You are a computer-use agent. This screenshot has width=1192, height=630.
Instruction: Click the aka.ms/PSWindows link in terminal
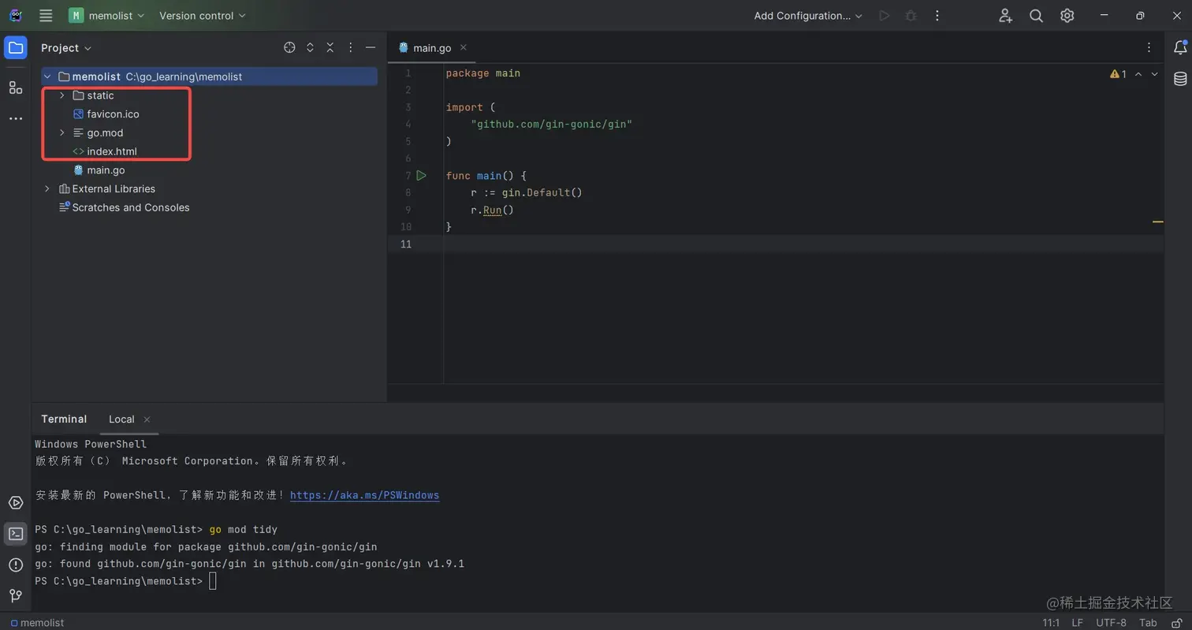[364, 496]
